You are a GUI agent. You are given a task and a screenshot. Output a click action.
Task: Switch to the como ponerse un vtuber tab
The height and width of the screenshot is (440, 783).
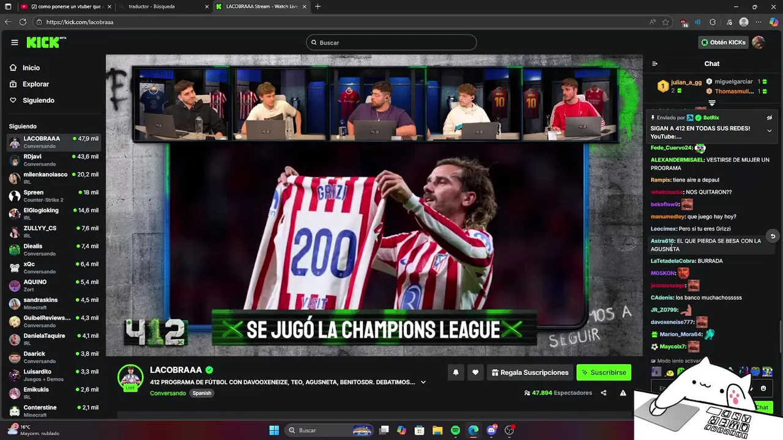[x=66, y=7]
